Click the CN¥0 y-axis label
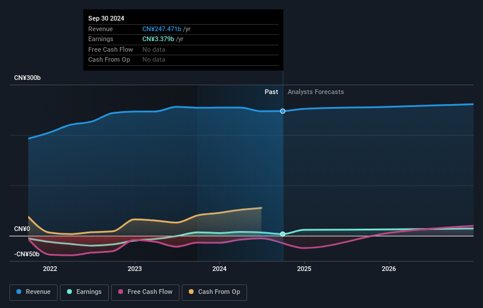The width and height of the screenshot is (483, 308). (x=22, y=229)
